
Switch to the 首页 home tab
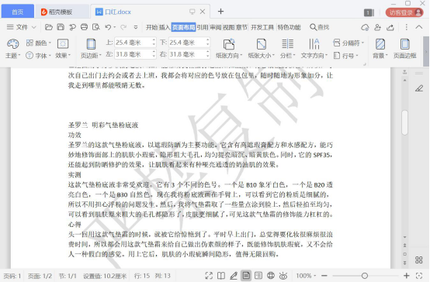tap(18, 12)
